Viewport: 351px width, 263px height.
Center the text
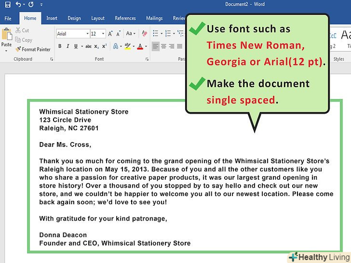[163, 46]
